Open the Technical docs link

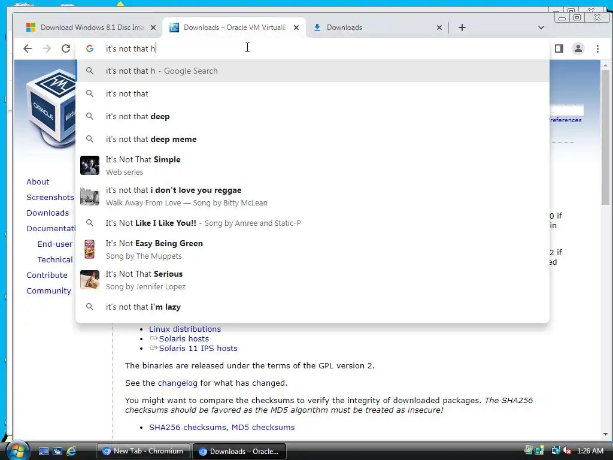tap(54, 260)
